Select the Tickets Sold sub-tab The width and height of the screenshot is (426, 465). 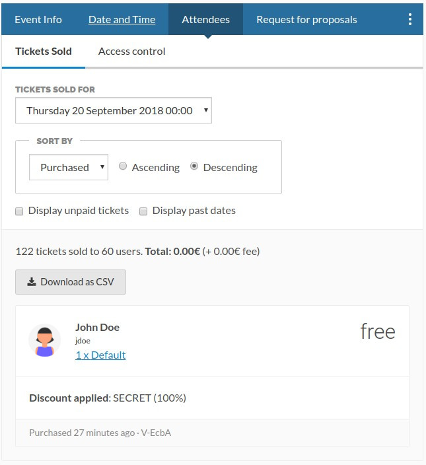(x=44, y=52)
